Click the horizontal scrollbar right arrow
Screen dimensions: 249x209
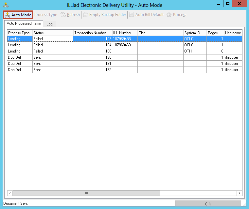[x=240, y=193]
